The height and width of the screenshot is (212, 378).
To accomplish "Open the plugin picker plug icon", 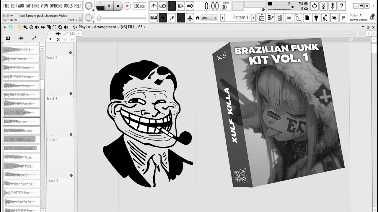I will pyautogui.click(x=316, y=18).
